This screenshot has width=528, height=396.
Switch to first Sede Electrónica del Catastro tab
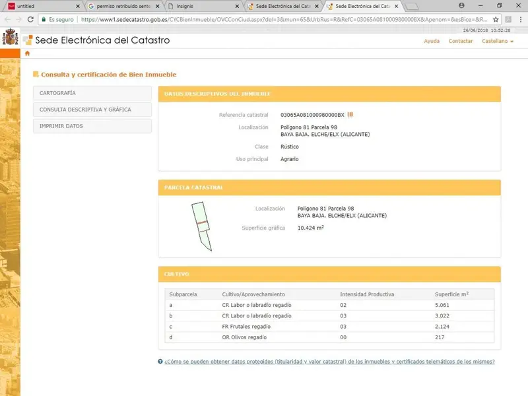282,6
